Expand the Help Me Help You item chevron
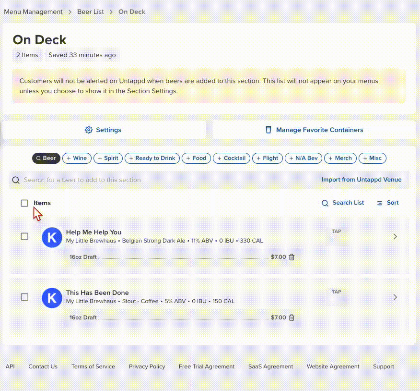Image resolution: width=420 pixels, height=391 pixels. tap(395, 236)
